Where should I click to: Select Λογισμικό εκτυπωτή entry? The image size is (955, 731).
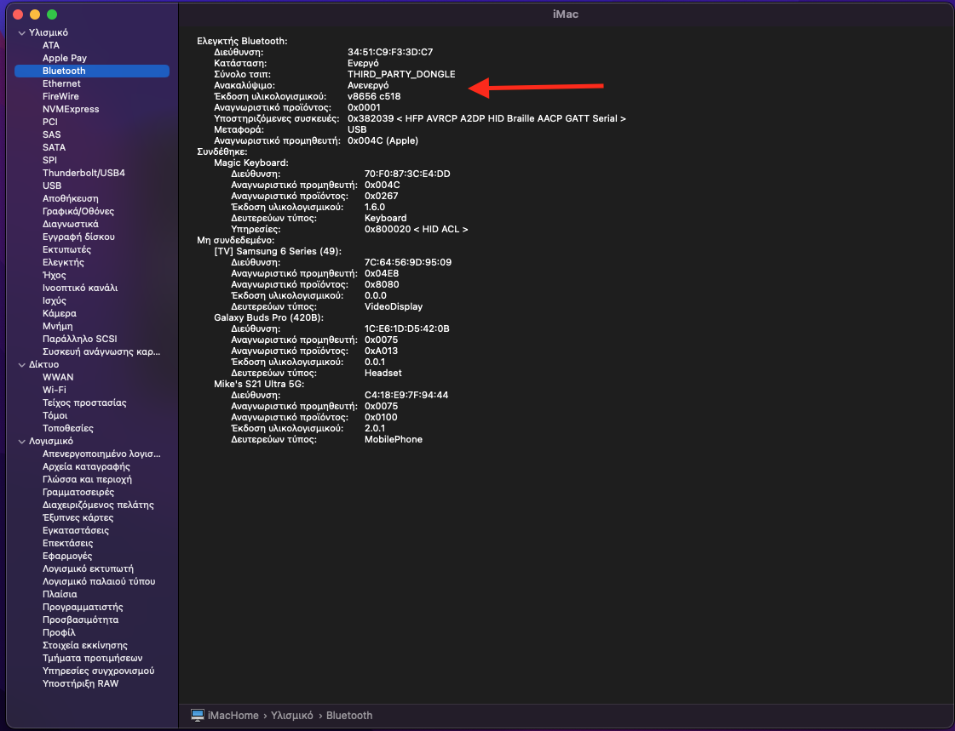(x=89, y=569)
